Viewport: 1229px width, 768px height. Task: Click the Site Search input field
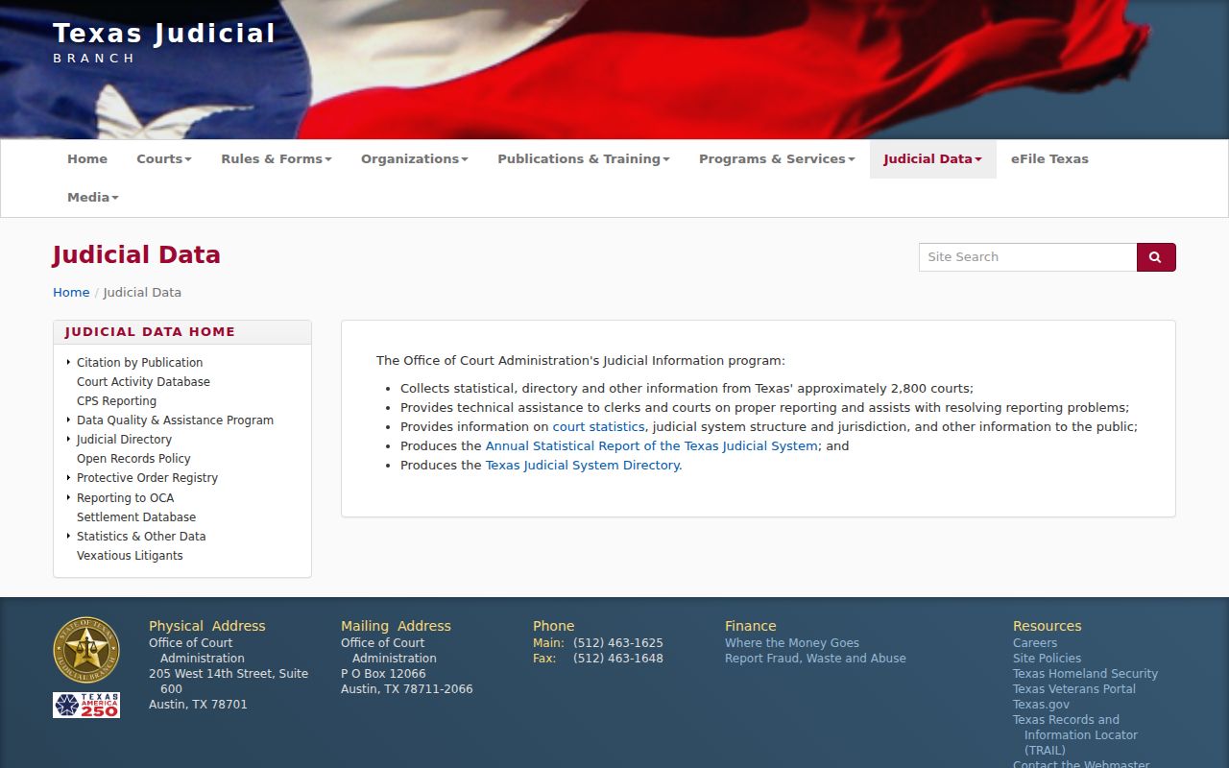[1027, 257]
